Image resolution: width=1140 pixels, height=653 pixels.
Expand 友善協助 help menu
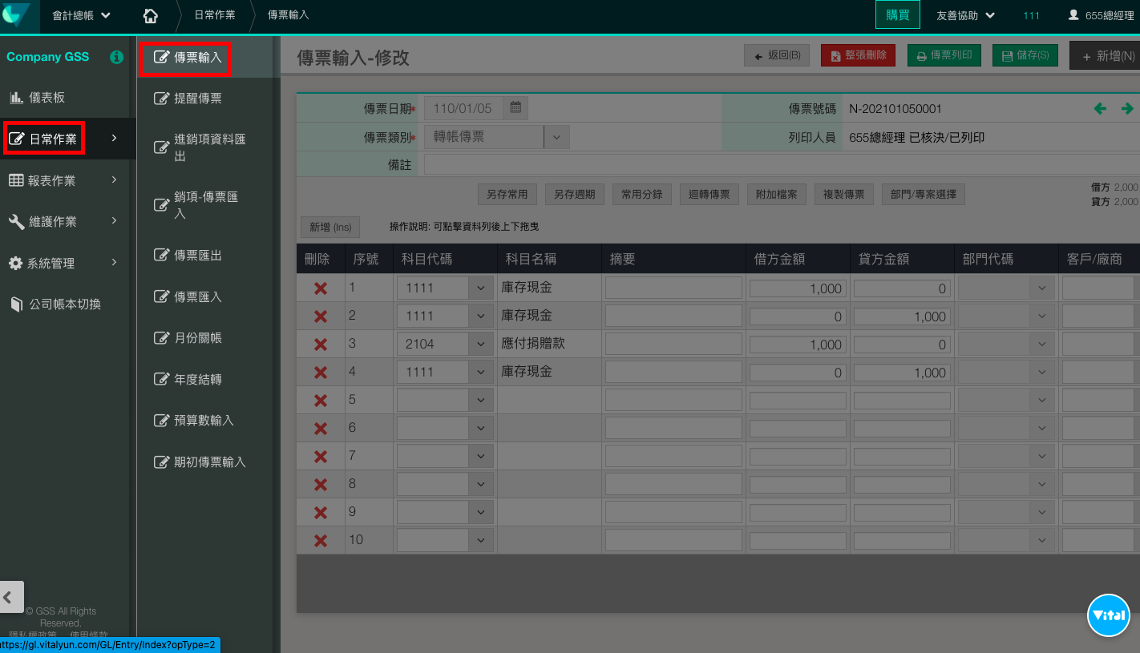pos(965,16)
